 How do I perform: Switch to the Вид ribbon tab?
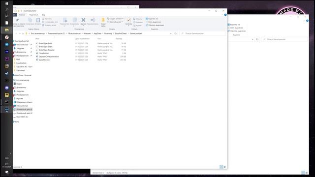tap(43, 15)
